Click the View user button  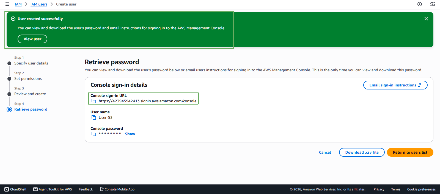click(x=32, y=39)
